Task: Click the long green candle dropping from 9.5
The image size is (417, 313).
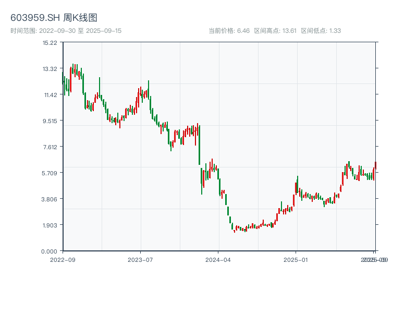Action: click(200, 145)
